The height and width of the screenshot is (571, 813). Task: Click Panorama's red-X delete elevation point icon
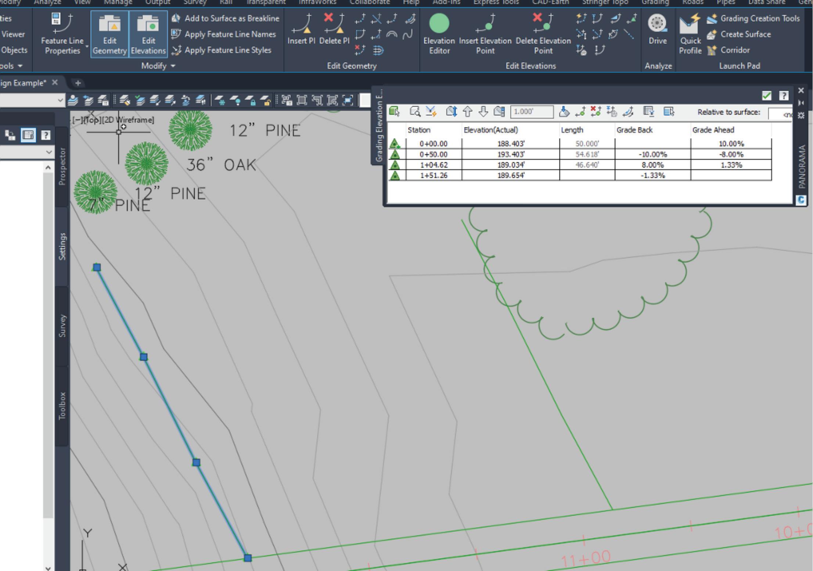pyautogui.click(x=596, y=111)
